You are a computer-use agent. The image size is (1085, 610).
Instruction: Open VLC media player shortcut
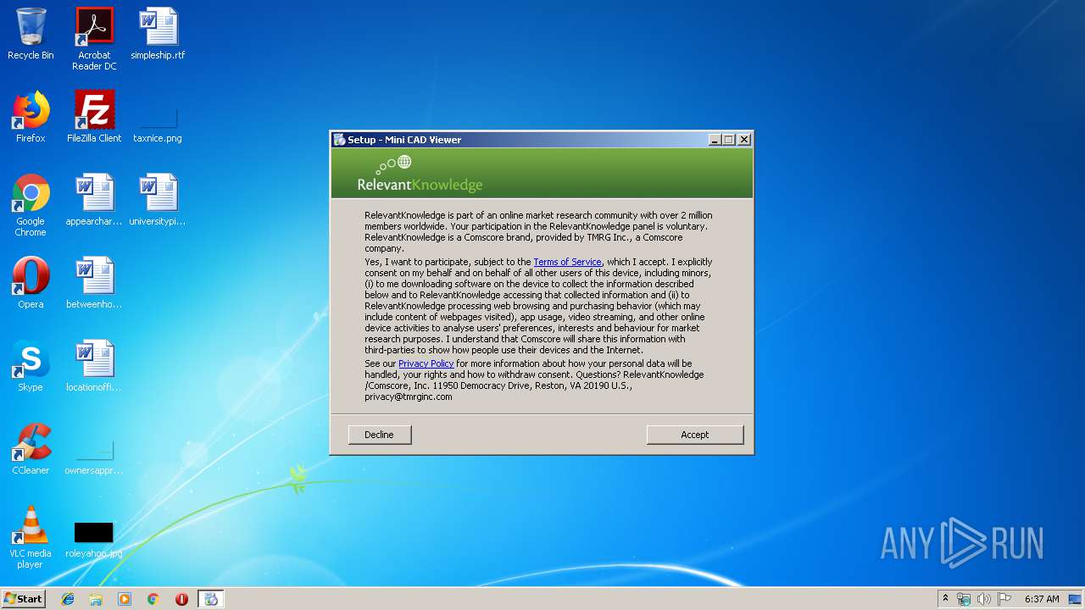point(31,537)
